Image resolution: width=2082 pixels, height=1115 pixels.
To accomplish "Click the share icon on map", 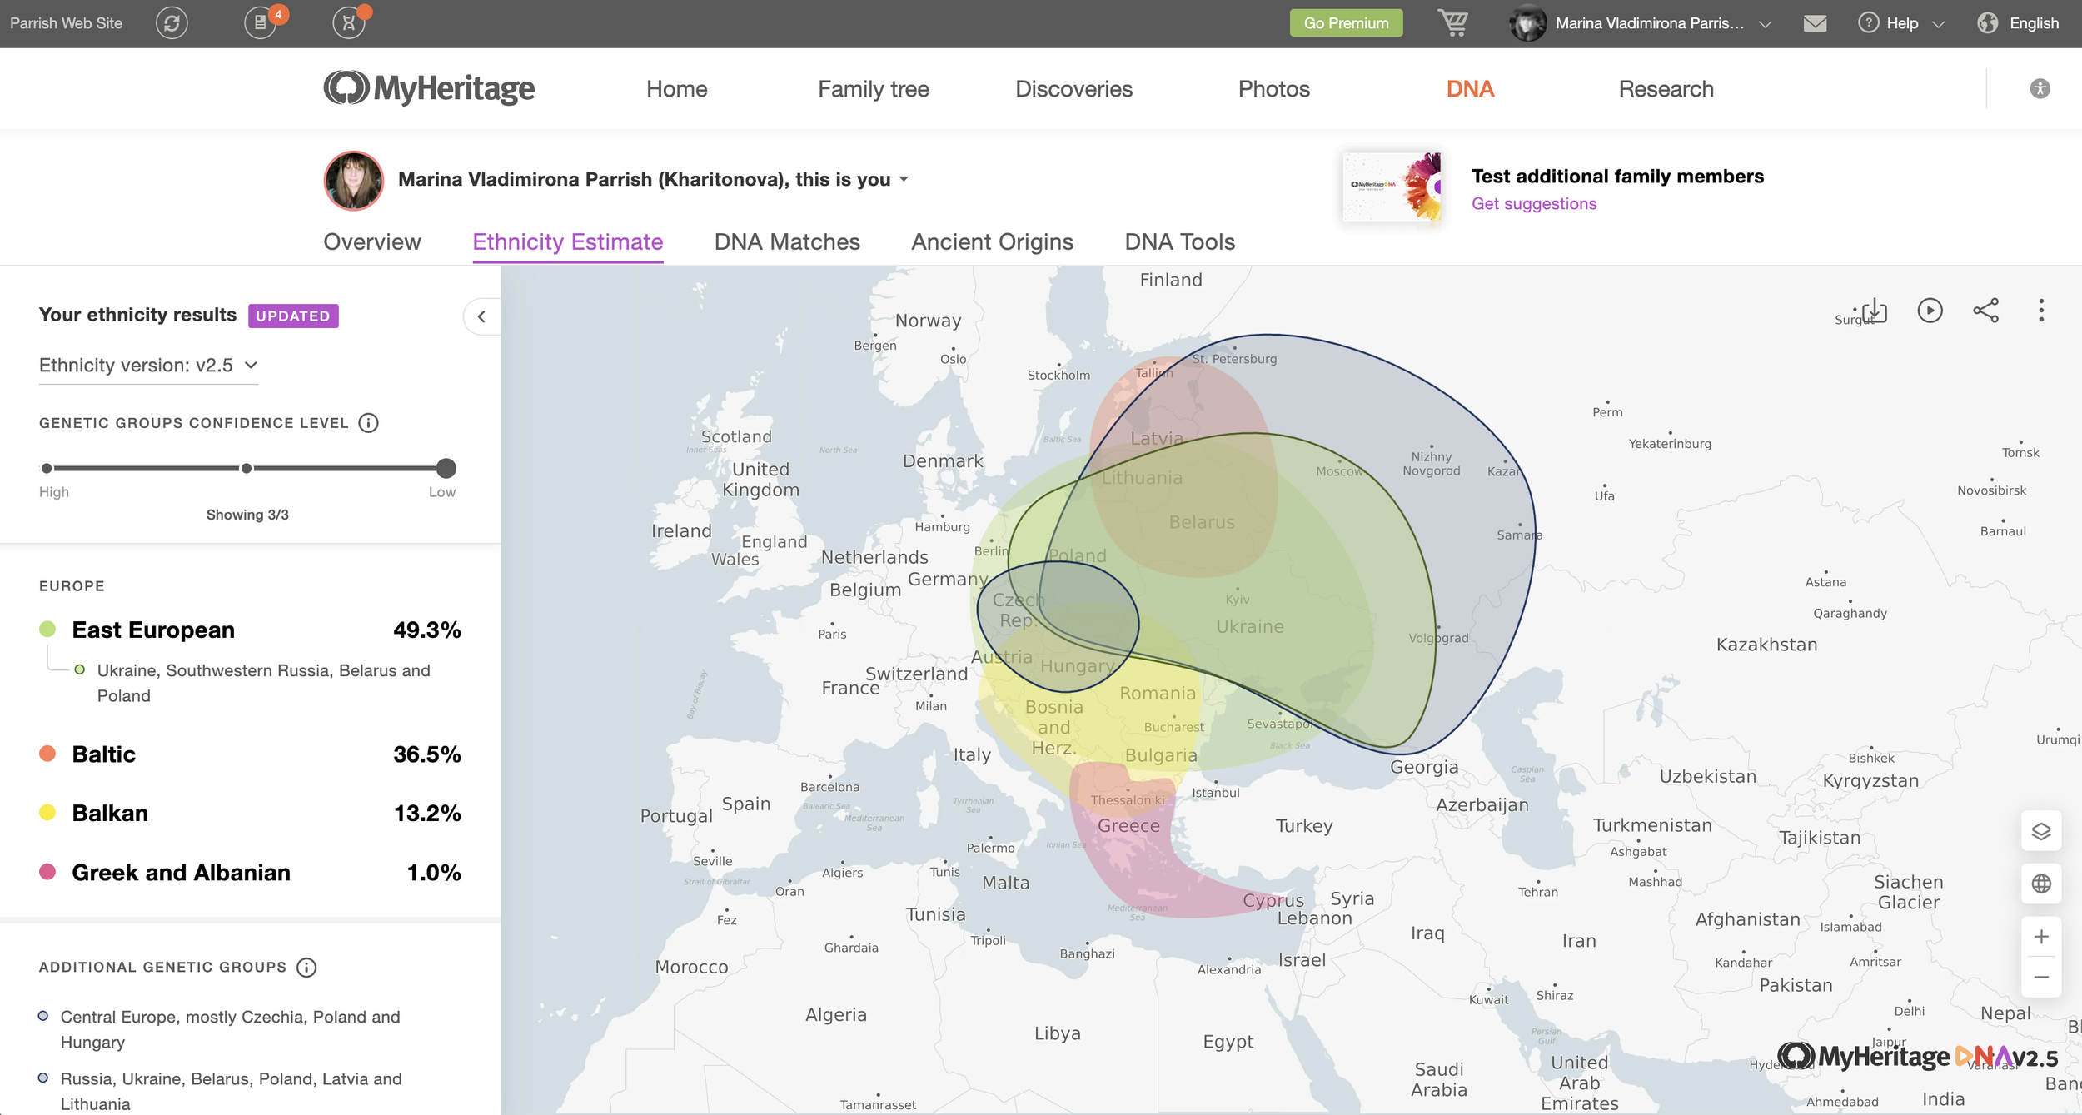I will pyautogui.click(x=1985, y=311).
